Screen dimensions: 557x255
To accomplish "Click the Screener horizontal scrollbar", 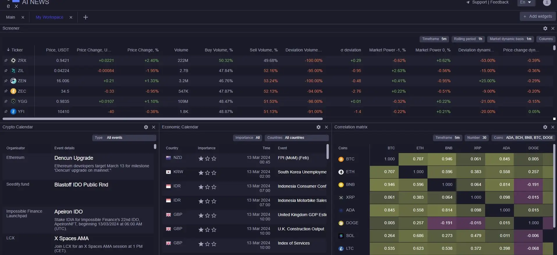I will pos(162,119).
